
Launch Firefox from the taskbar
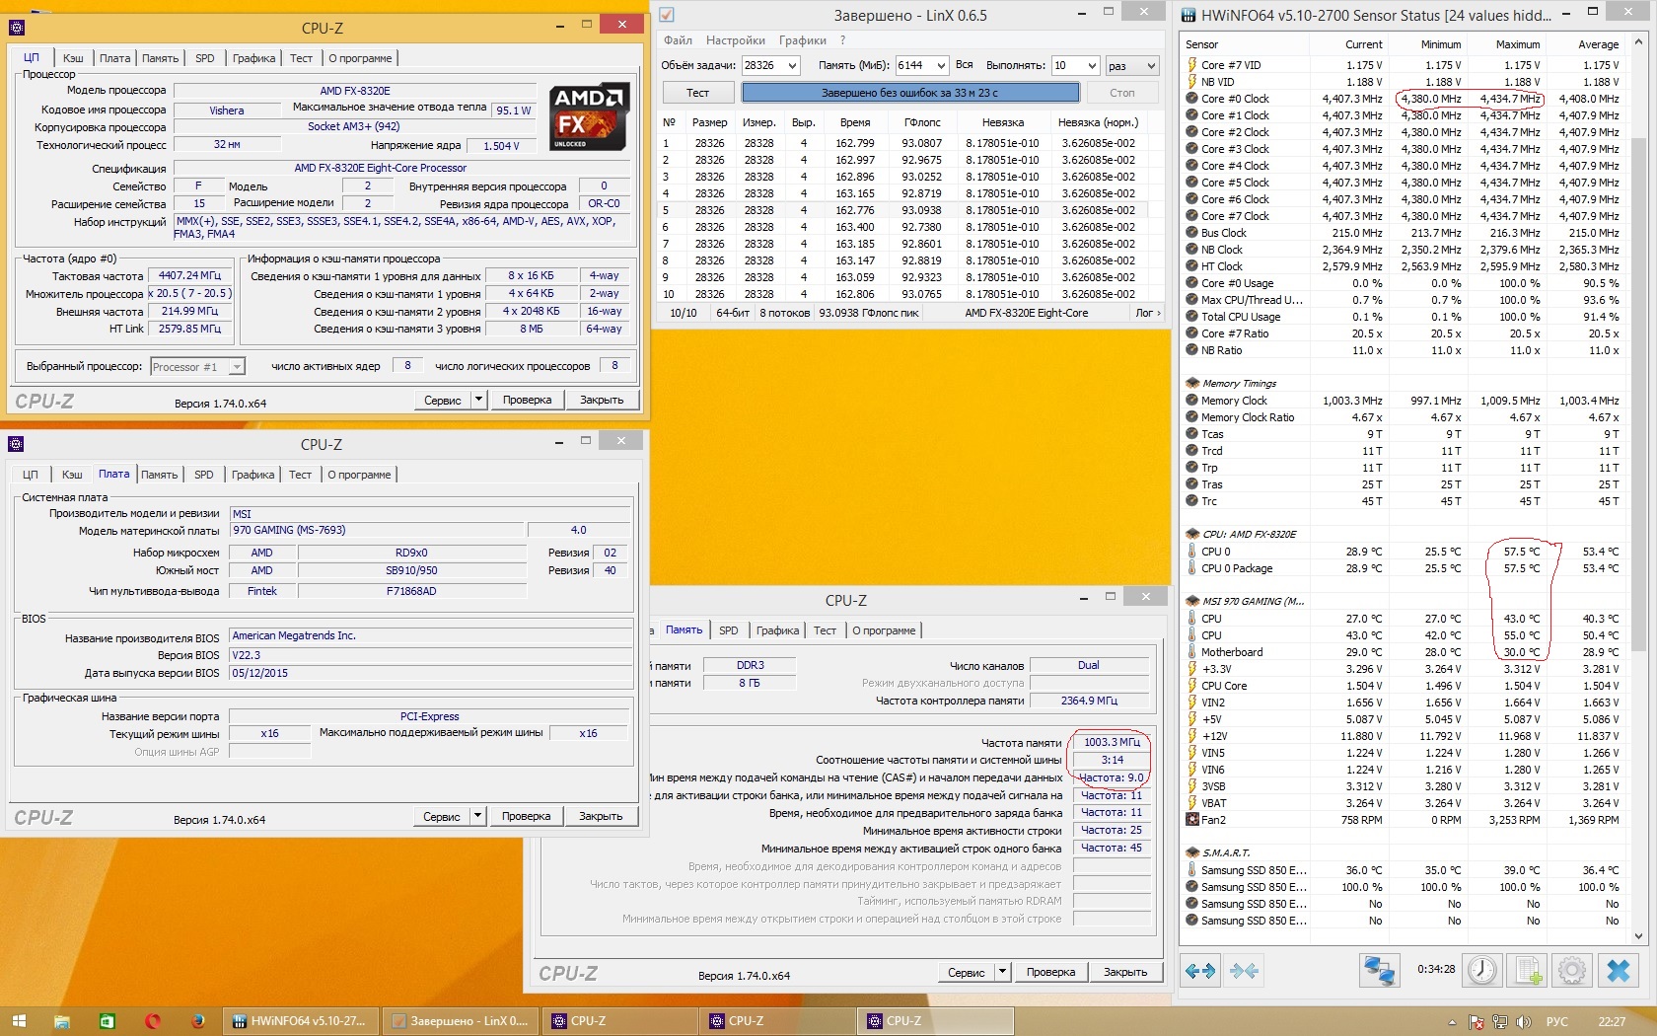coord(198,1021)
